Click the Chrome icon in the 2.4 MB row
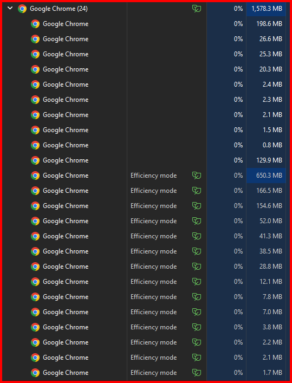Screen dimensions: 292x383 coord(35,85)
